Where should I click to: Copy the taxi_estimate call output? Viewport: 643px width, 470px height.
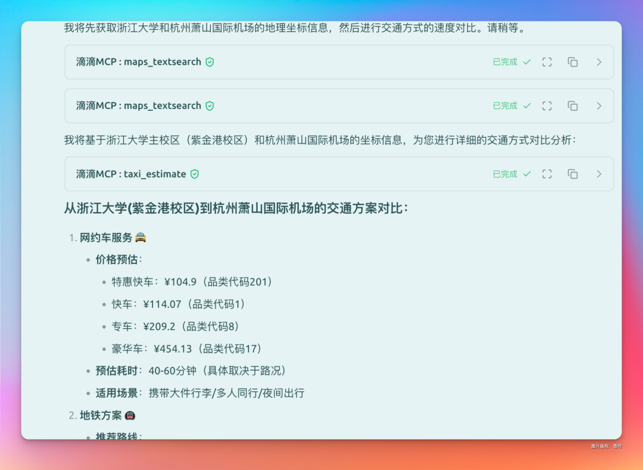tap(573, 174)
